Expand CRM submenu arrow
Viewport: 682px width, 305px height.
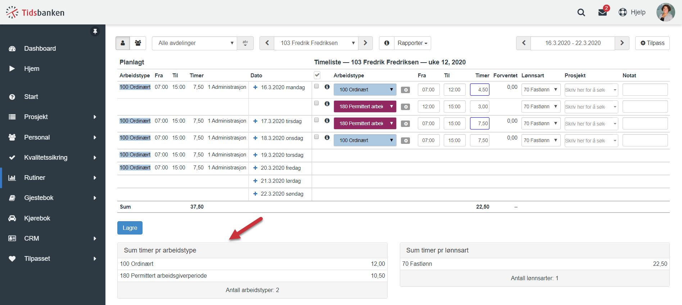click(x=95, y=238)
